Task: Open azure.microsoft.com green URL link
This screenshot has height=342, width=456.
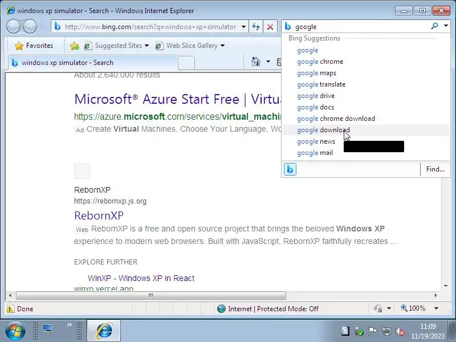Action: point(178,117)
